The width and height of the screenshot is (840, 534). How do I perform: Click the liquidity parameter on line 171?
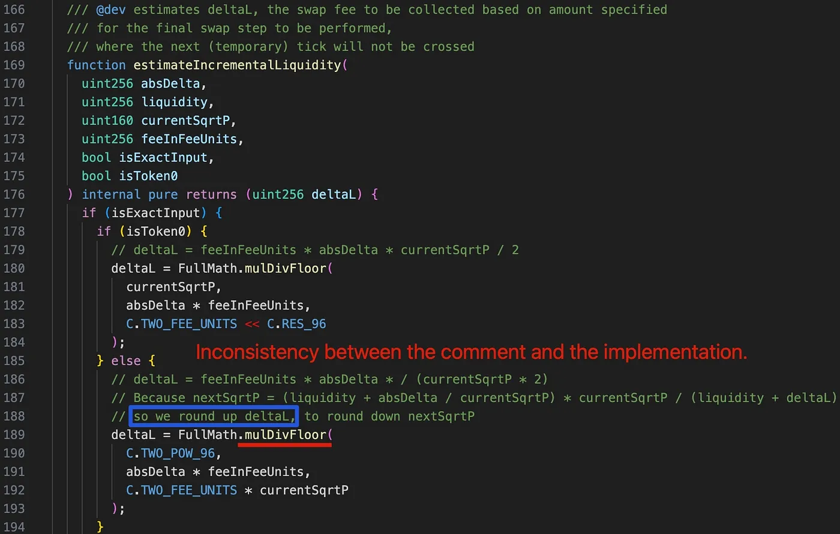[x=174, y=102]
